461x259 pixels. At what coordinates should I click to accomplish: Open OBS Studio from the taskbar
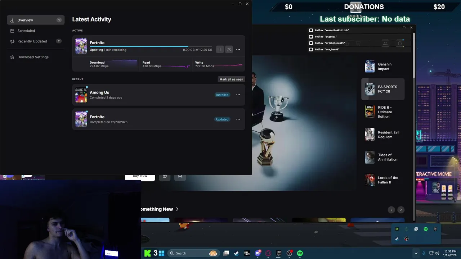point(289,253)
